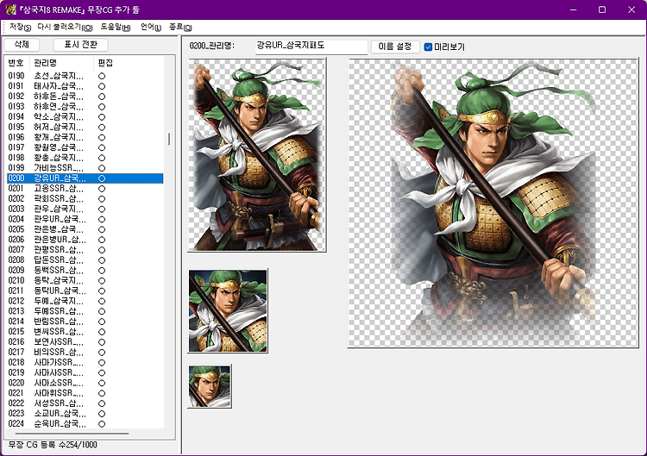Select list entry number 0201

(85, 189)
